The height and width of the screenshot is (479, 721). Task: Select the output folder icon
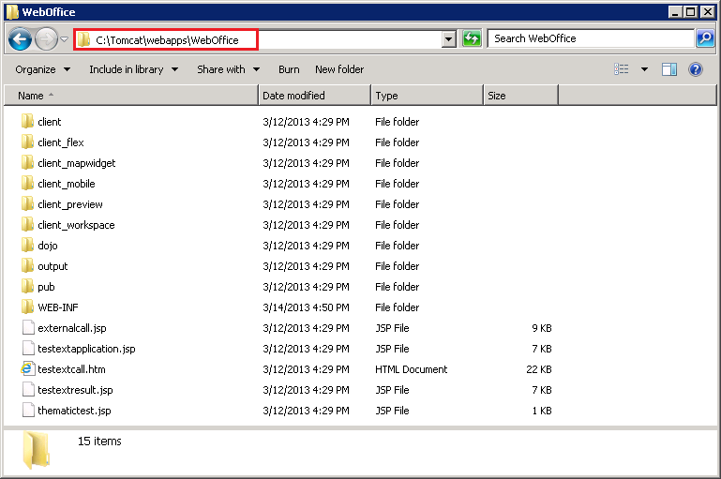(x=27, y=265)
